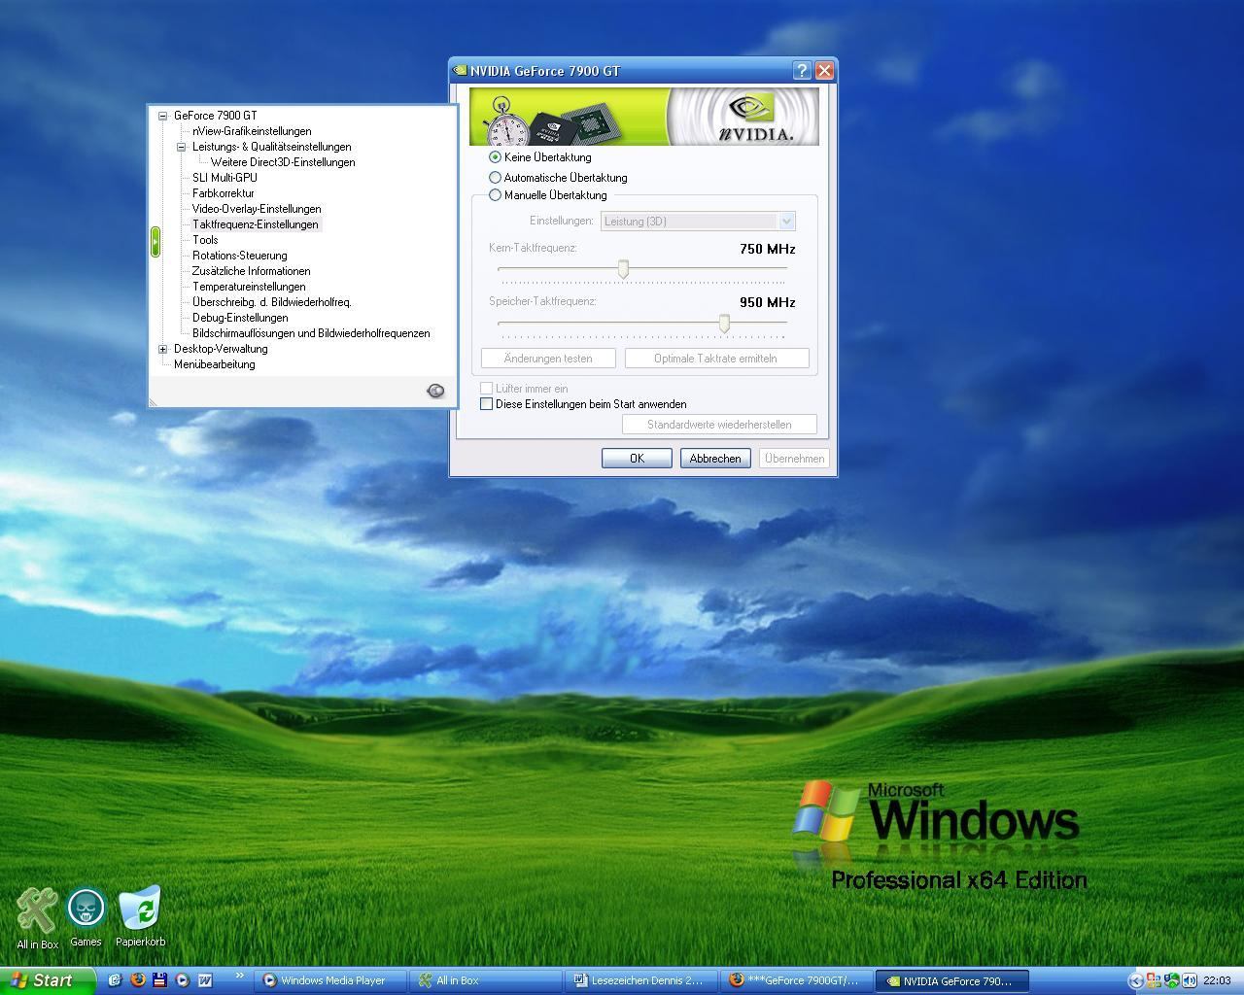1244x995 pixels.
Task: Click the green shield tray icon
Action: pyautogui.click(x=1172, y=980)
